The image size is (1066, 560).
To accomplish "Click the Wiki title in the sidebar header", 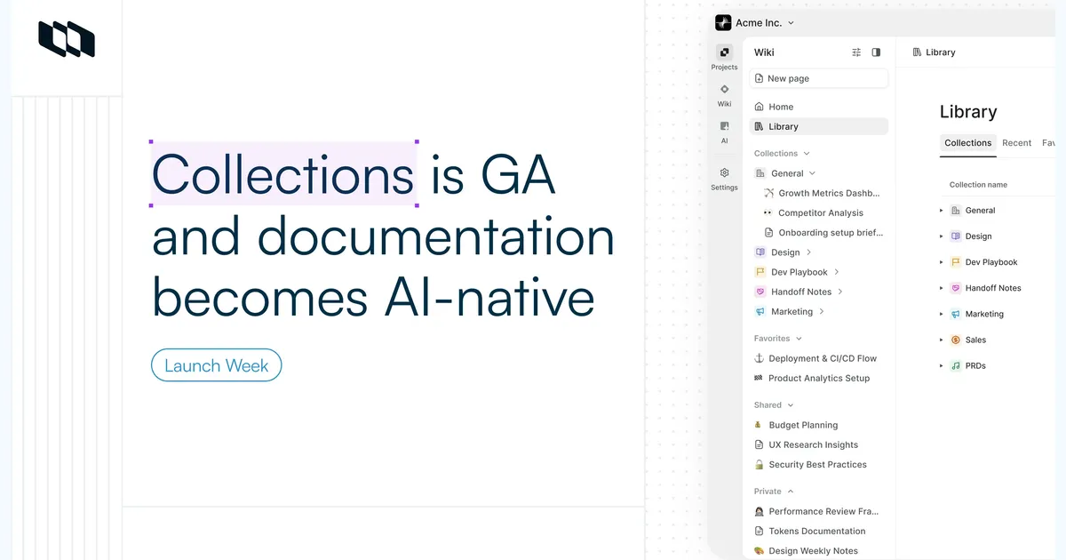I will point(764,52).
